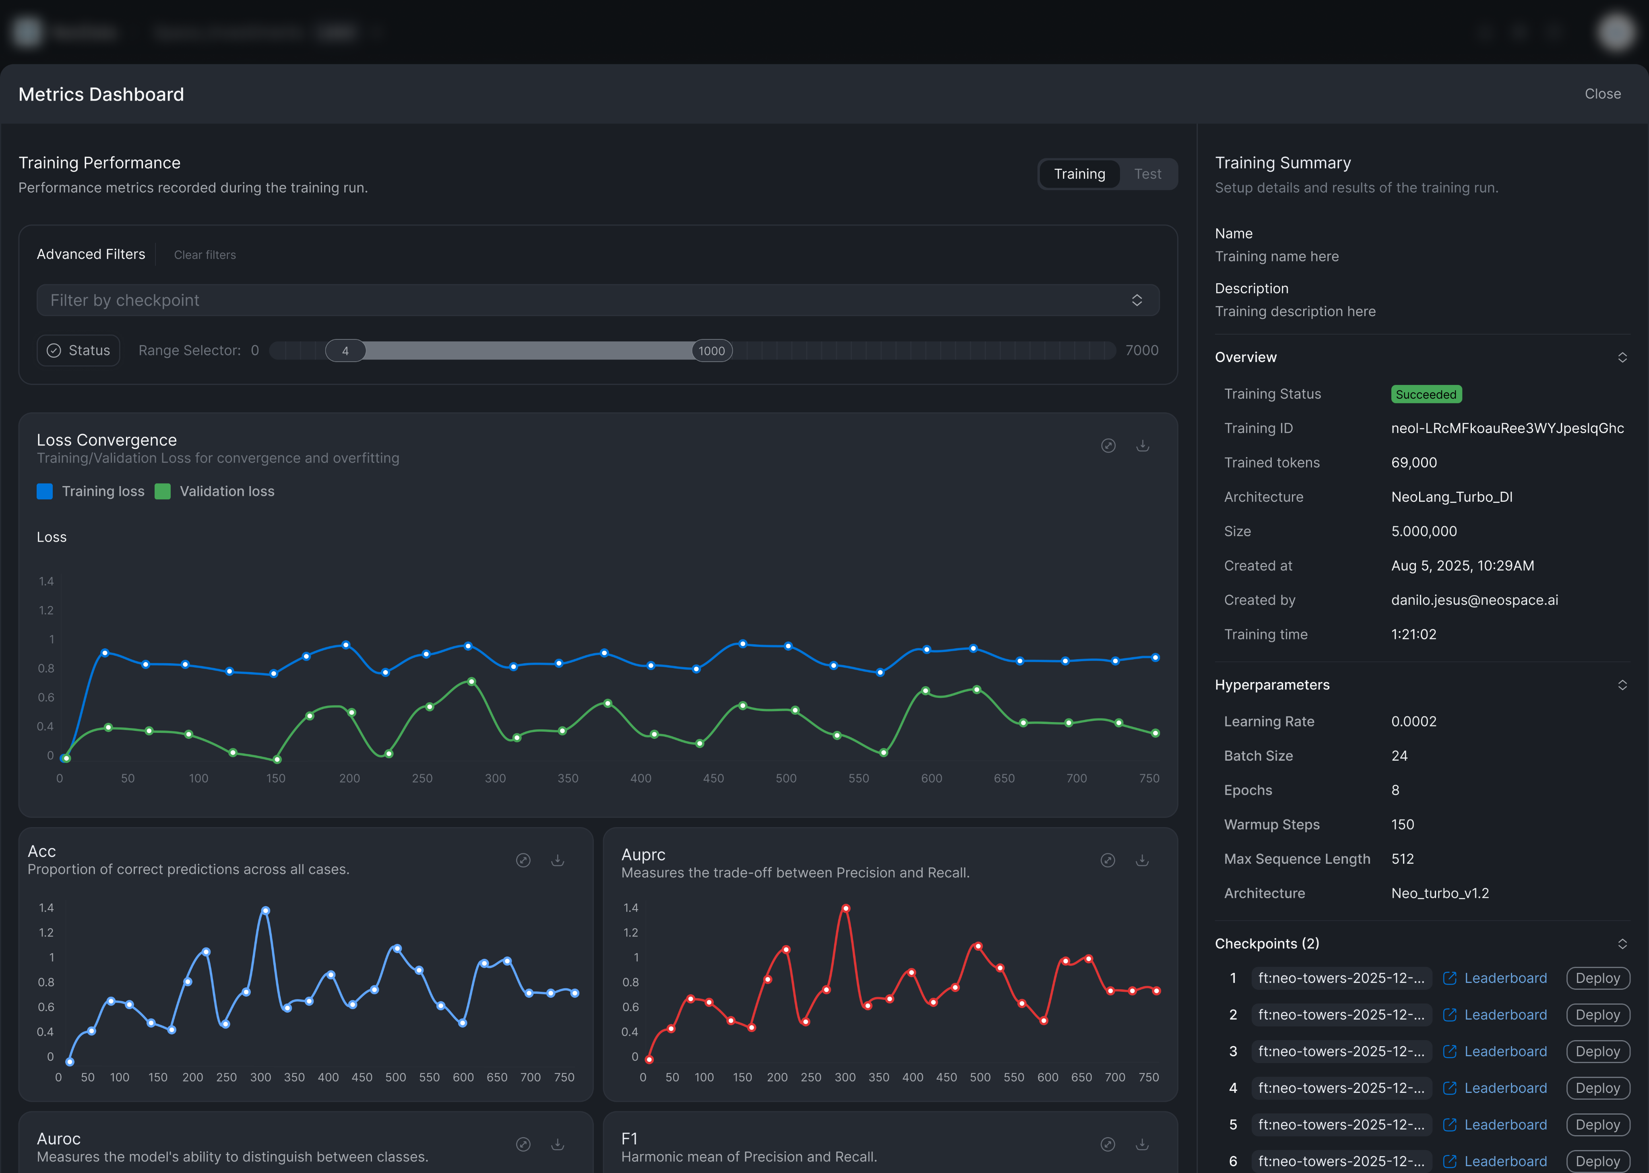Deploy checkpoint 1
The height and width of the screenshot is (1173, 1649).
(1597, 978)
